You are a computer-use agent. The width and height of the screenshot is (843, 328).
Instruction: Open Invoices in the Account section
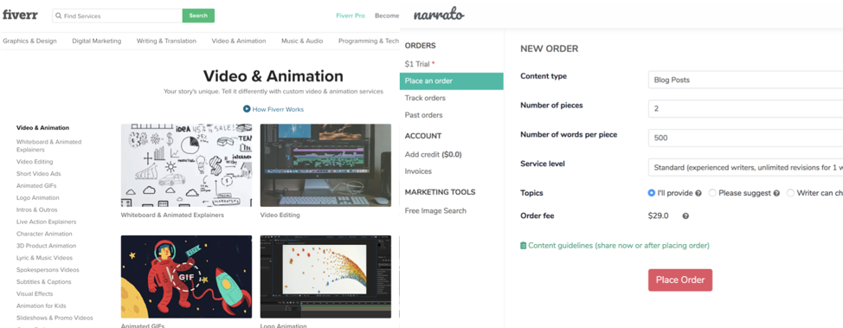click(418, 171)
